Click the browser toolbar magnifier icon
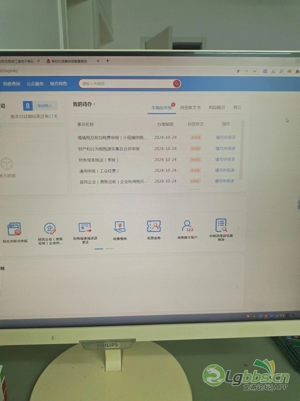The width and height of the screenshot is (300, 401). [281, 71]
